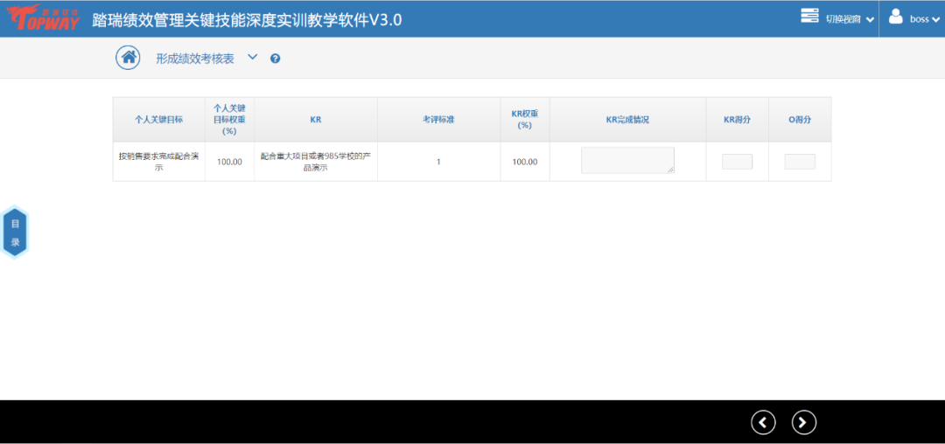Open the help question mark icon
945x444 pixels.
pyautogui.click(x=275, y=59)
